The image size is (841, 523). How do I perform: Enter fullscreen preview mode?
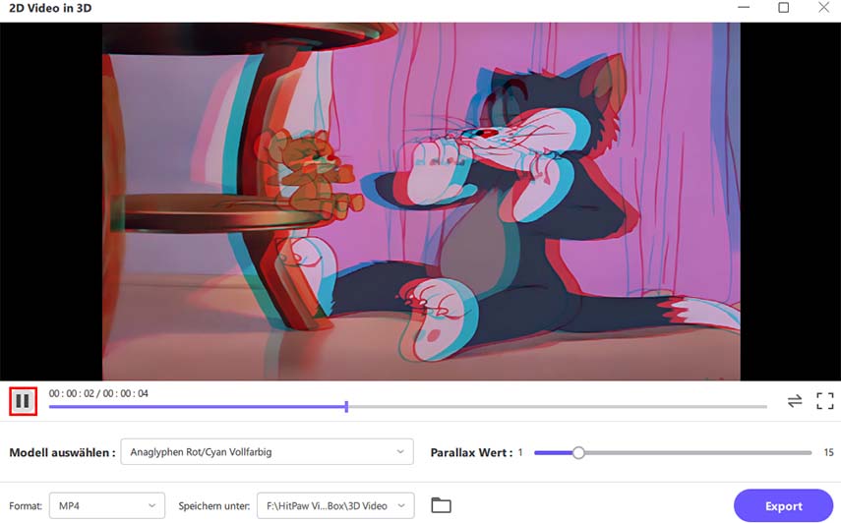tap(825, 401)
